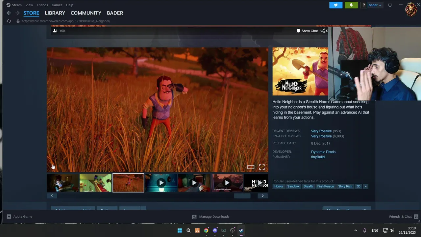Open Windows taskbar search
This screenshot has height=237, width=421.
[188, 230]
